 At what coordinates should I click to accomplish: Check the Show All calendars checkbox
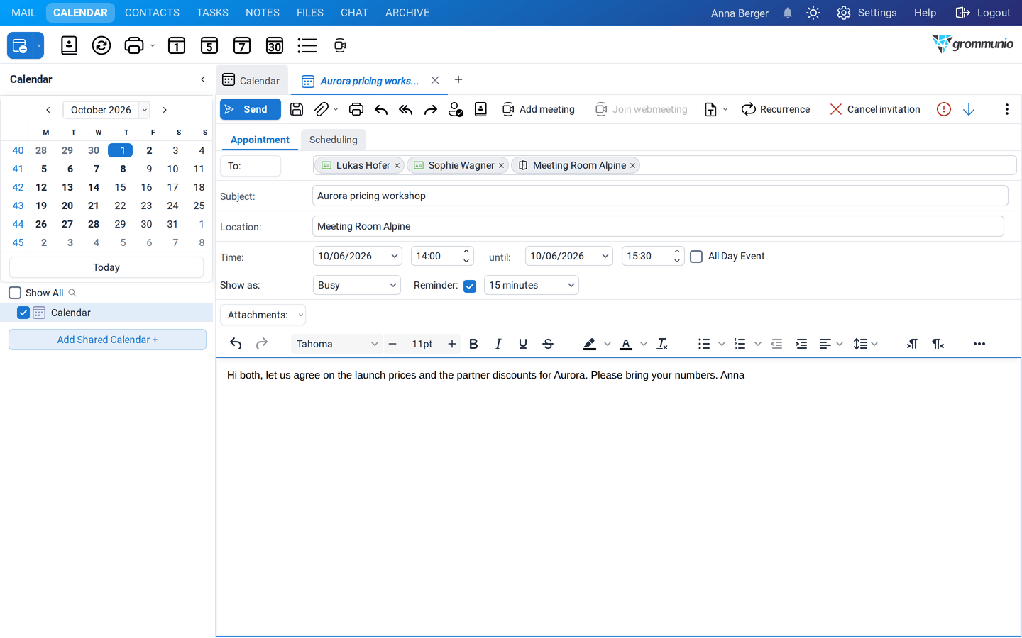15,293
